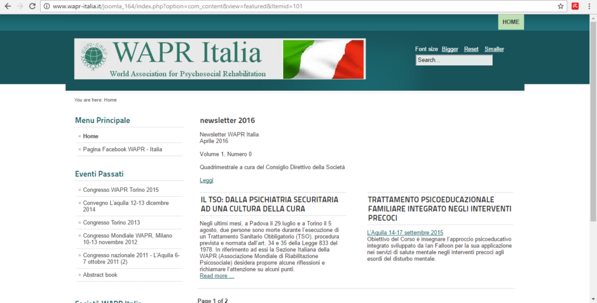The height and width of the screenshot is (303, 597).
Task: Click the scrollbar up arrow
Action: point(593,17)
